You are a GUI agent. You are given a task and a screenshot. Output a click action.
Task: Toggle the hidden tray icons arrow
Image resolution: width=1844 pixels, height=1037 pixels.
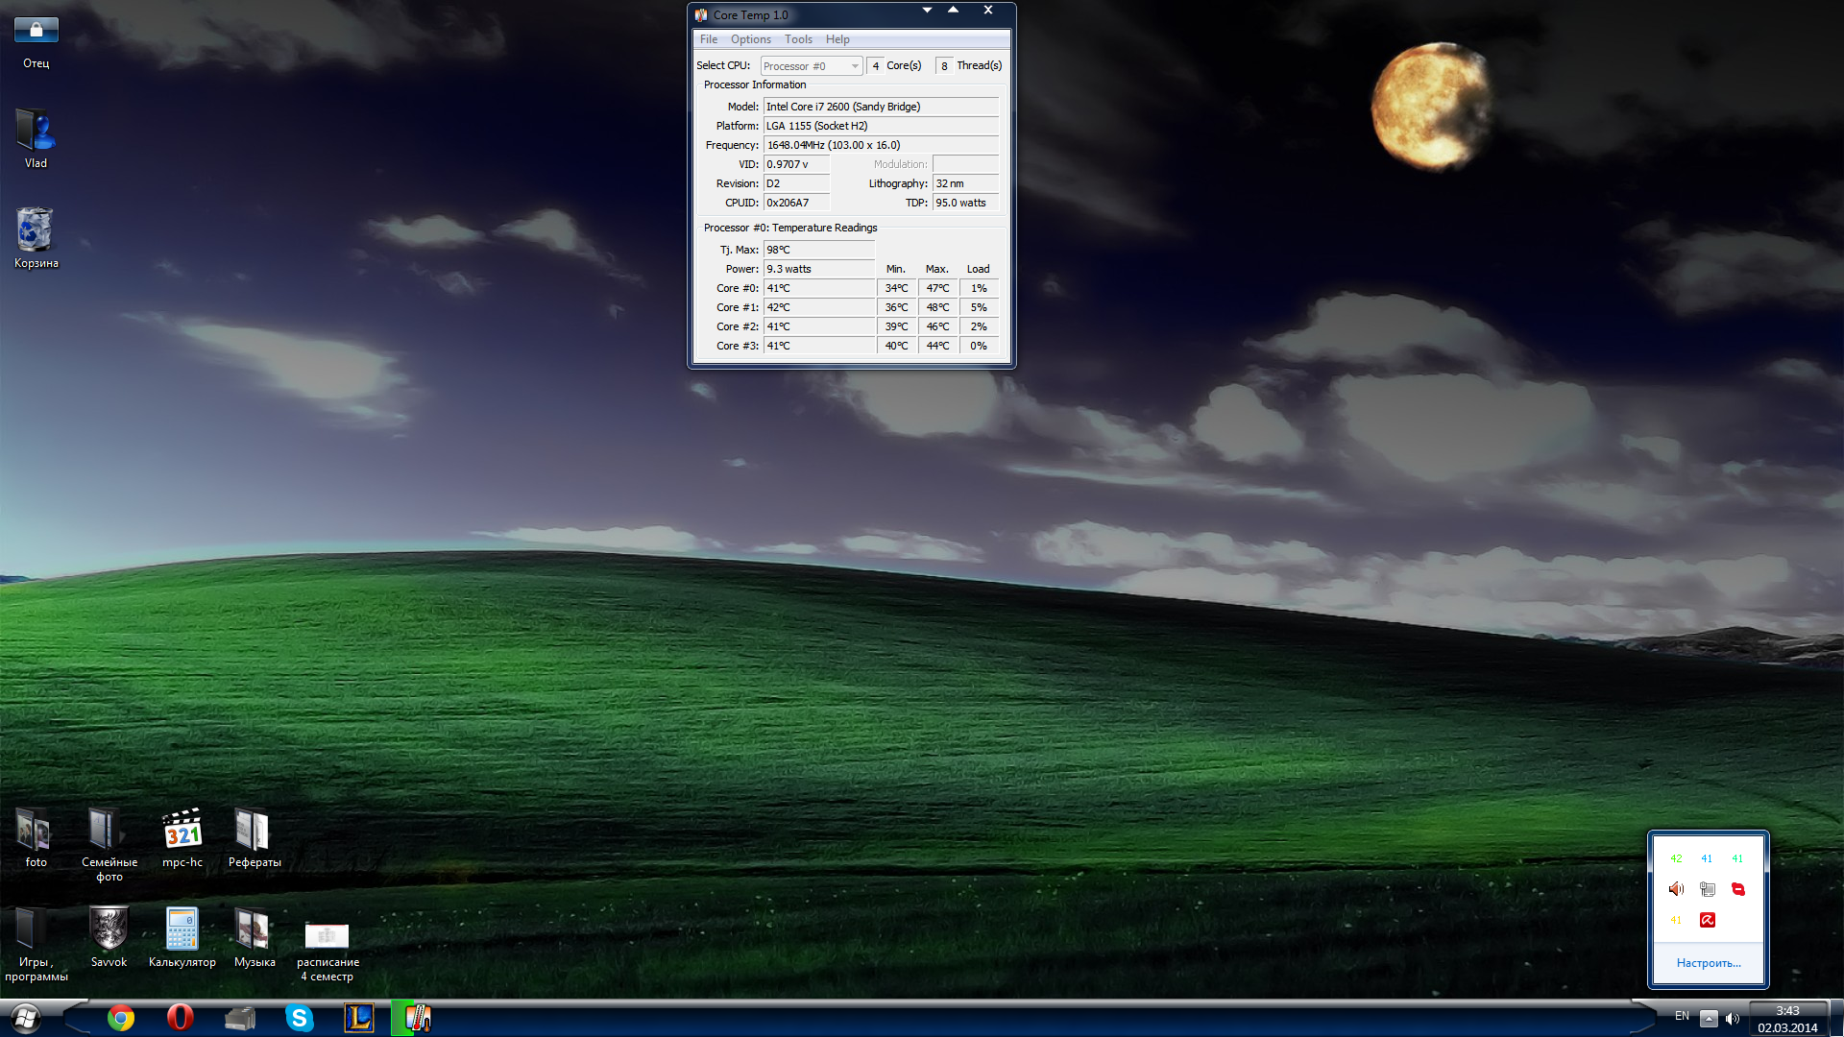pos(1709,1019)
